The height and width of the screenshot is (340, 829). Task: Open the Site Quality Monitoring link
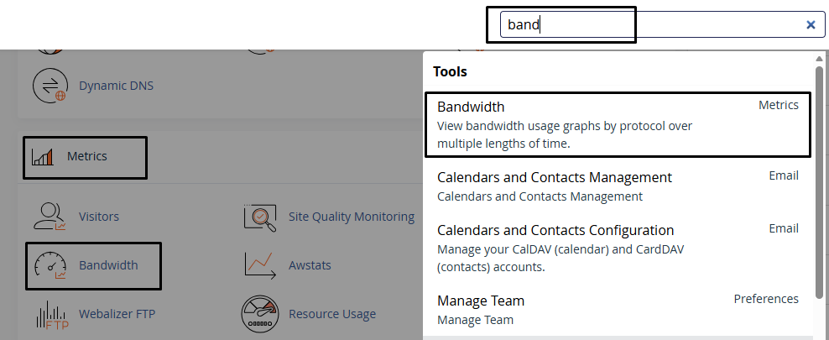352,217
